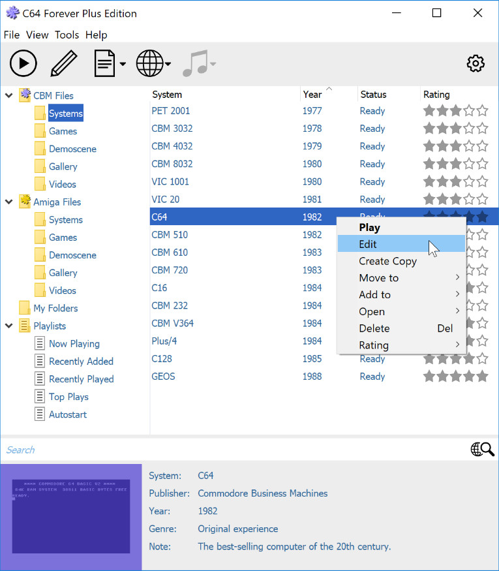Collapse the Playlists tree node
The width and height of the screenshot is (499, 571).
[9, 326]
